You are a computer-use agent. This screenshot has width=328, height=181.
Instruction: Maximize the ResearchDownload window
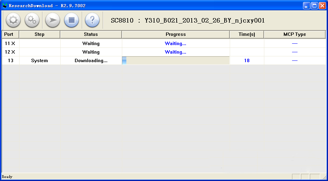tap(314, 6)
